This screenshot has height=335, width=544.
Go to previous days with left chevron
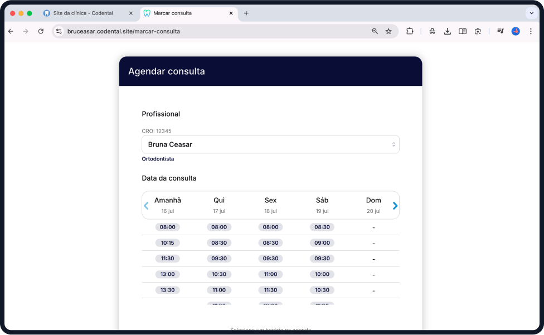(146, 206)
